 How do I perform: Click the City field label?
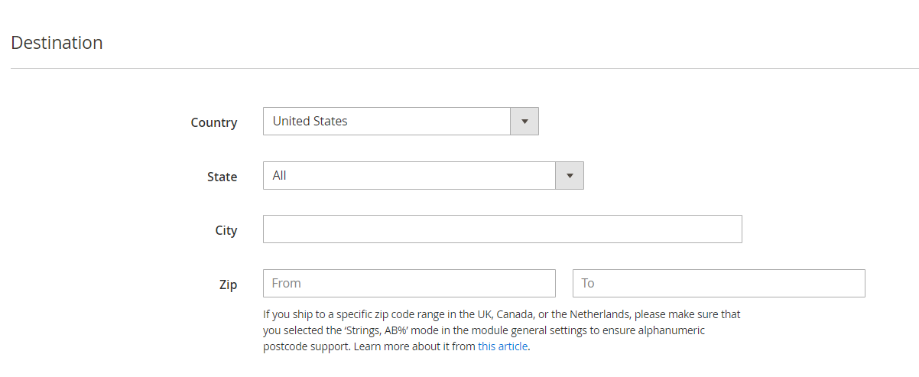coord(226,230)
